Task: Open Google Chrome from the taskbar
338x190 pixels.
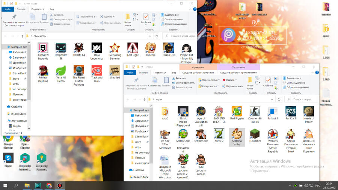Action: tap(49, 185)
